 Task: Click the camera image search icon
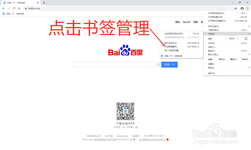158,65
